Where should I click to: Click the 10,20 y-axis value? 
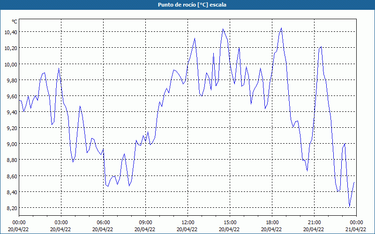10,48
